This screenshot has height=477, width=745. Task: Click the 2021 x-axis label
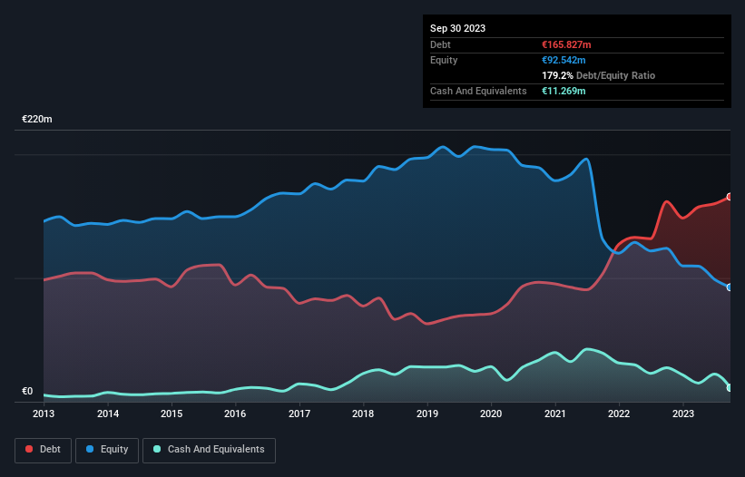tap(555, 414)
